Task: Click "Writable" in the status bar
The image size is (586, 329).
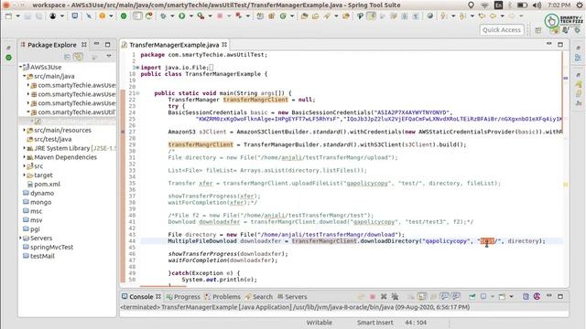Action: click(320, 323)
